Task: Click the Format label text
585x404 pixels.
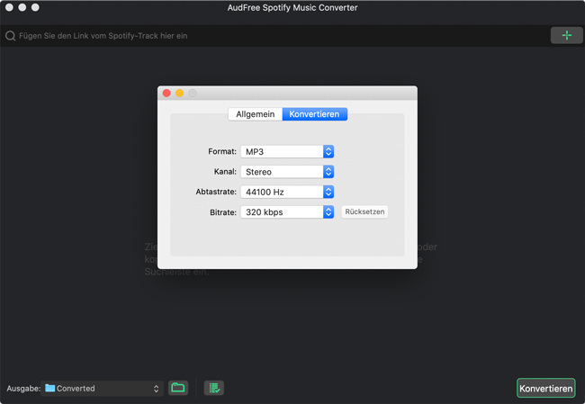Action: (x=222, y=151)
